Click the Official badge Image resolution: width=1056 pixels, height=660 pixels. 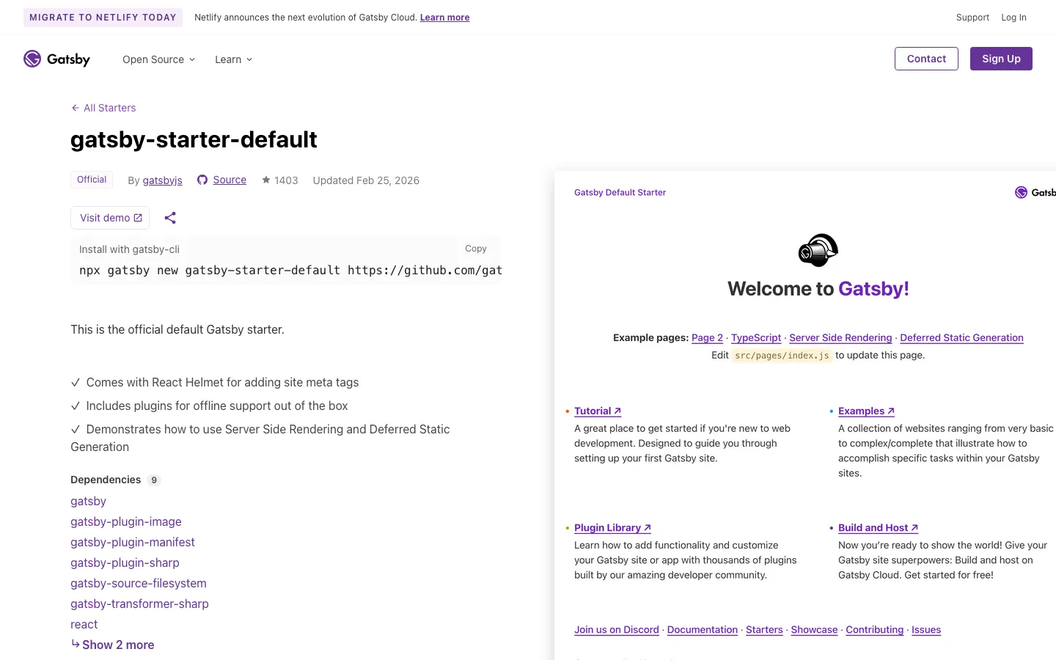click(92, 180)
